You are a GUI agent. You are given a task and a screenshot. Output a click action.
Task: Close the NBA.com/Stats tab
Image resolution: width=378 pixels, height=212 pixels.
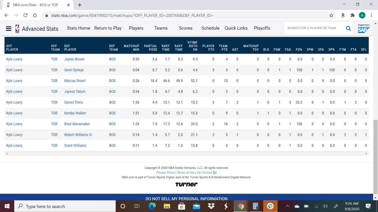[68, 5]
